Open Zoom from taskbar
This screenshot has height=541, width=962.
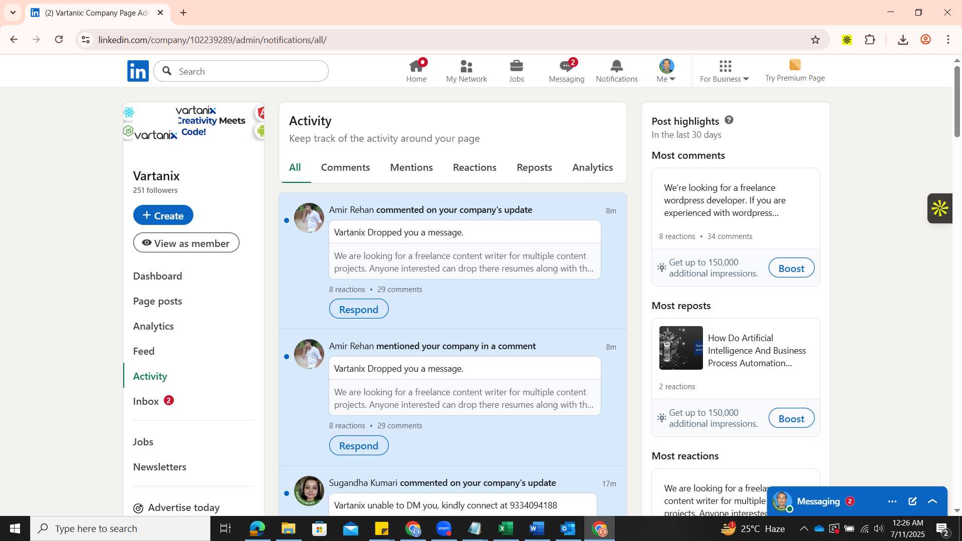[444, 528]
